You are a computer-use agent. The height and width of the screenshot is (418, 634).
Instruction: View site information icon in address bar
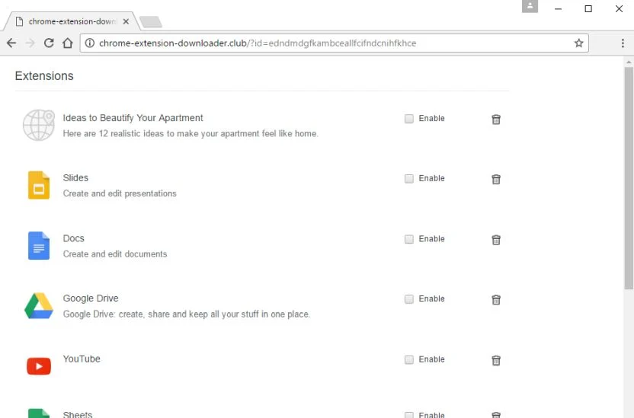[90, 43]
